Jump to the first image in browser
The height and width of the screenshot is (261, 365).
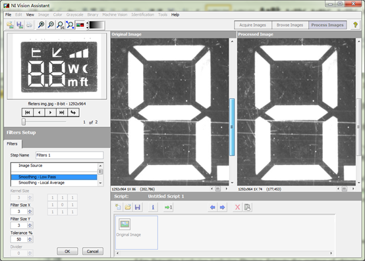pos(28,112)
